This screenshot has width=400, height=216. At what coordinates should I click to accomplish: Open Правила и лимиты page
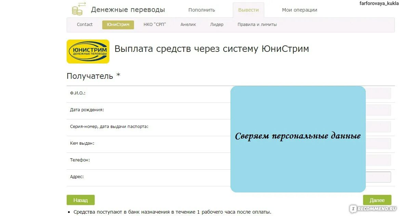tap(257, 25)
